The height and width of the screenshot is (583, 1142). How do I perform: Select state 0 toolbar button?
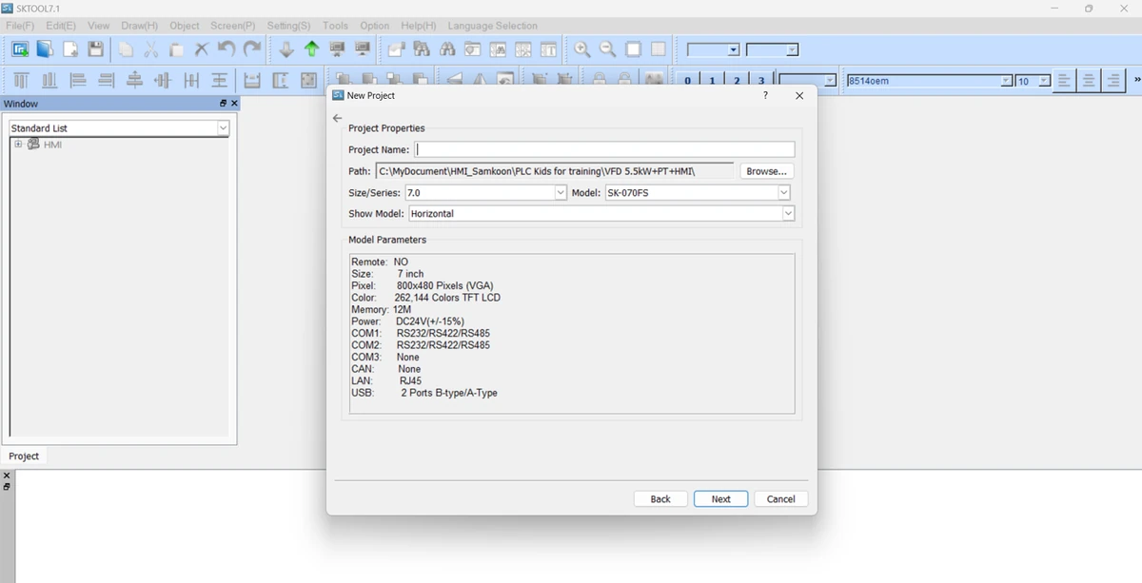coord(687,81)
